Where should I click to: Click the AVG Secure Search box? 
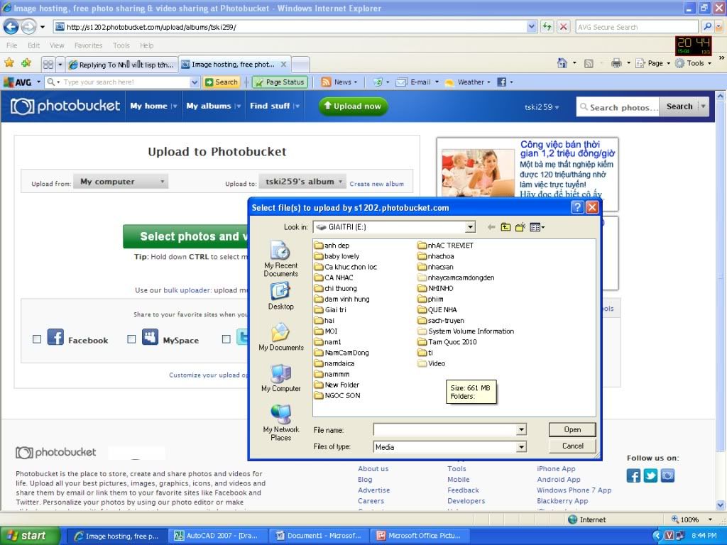point(636,27)
